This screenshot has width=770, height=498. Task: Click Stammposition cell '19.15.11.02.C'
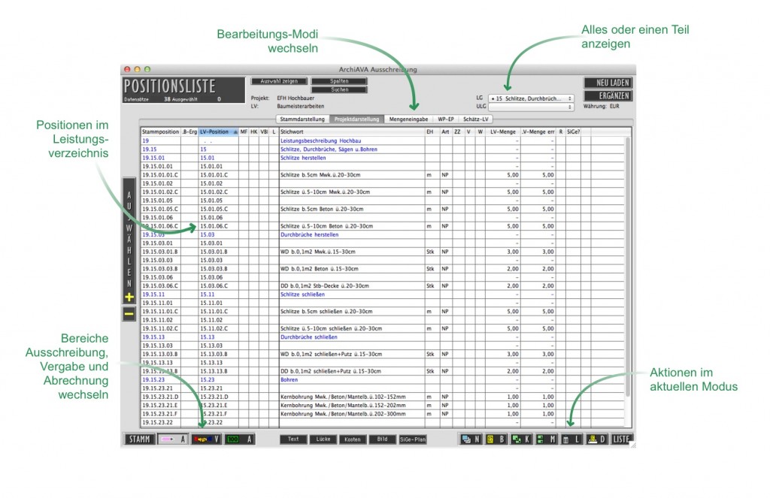[x=161, y=329]
